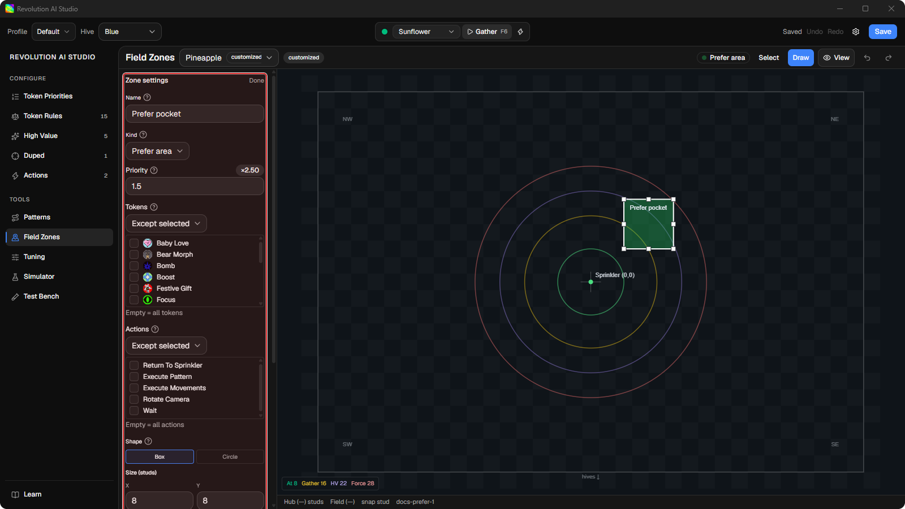Click the Revolution AI Studio logo icon
Screen dimensions: 905x509
(x=10, y=8)
